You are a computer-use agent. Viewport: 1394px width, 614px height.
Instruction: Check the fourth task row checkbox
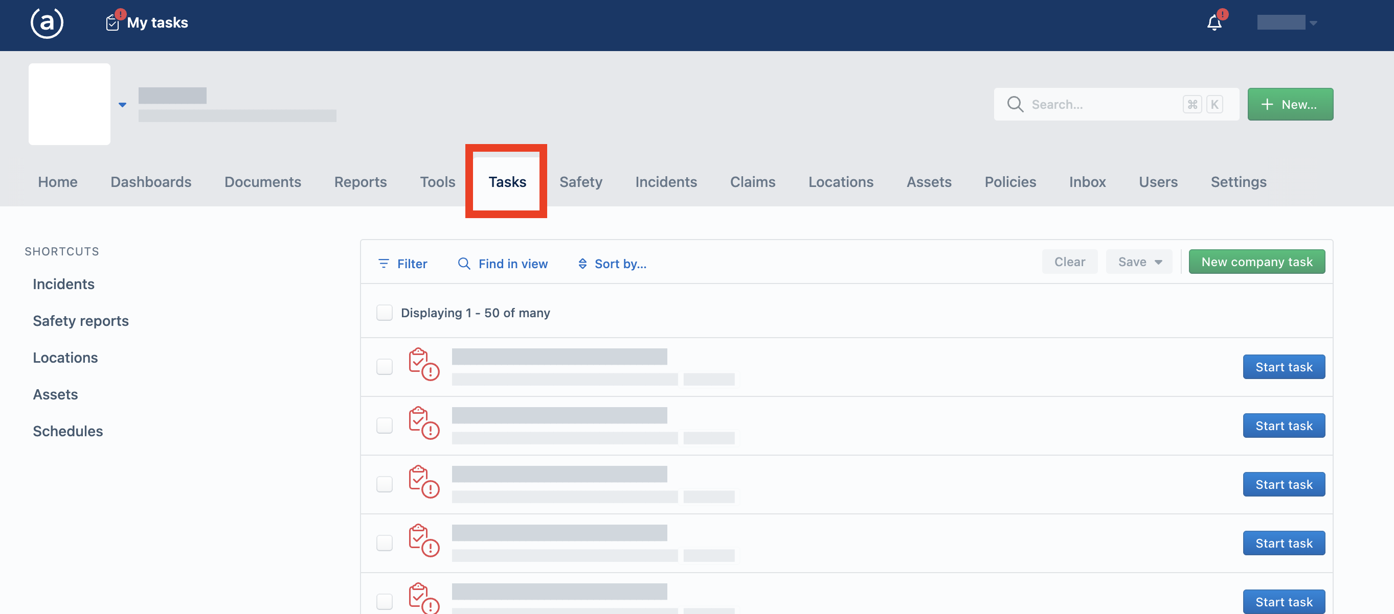point(384,542)
